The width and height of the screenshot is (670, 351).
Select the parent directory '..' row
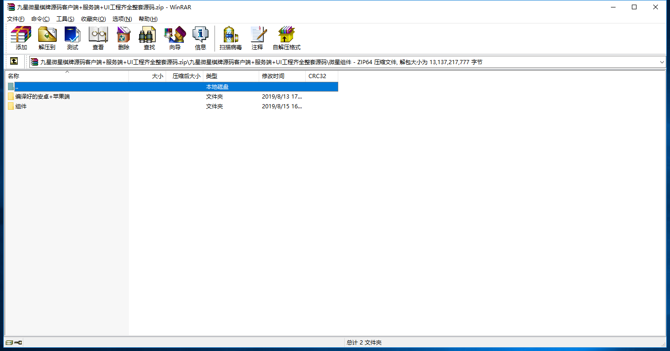[x=172, y=86]
